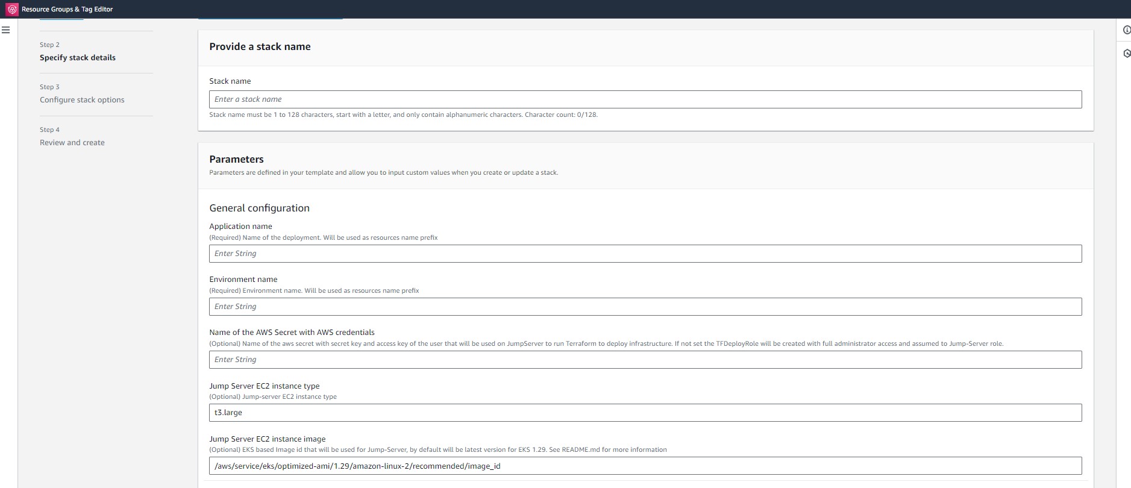
Task: Open the info panel icon
Action: point(1127,30)
